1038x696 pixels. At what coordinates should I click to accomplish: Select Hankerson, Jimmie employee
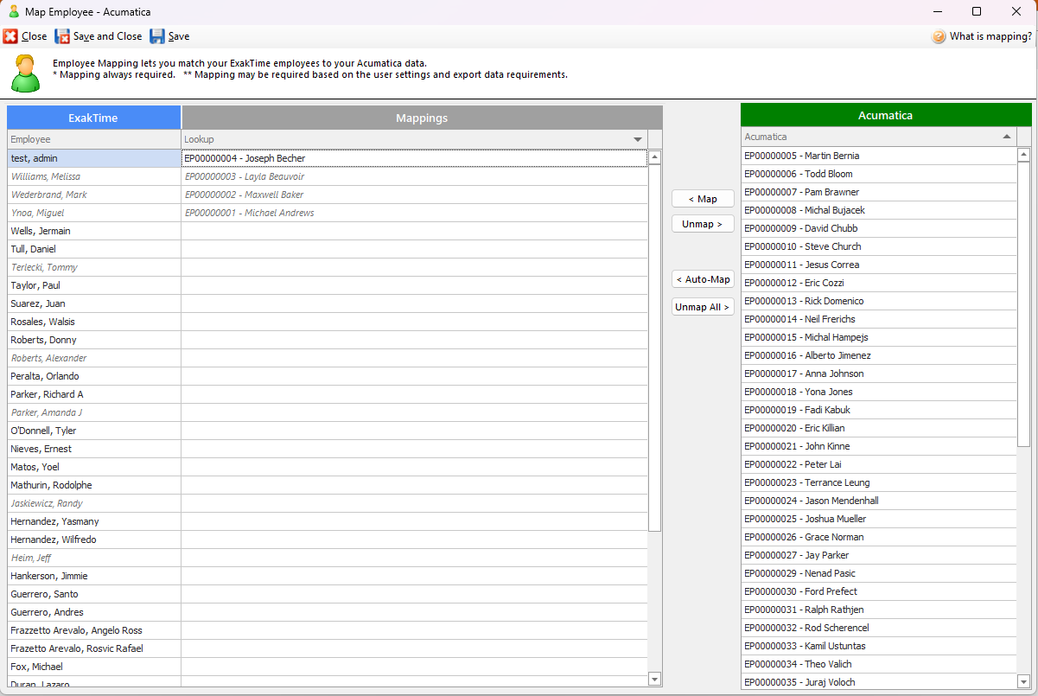coord(94,576)
